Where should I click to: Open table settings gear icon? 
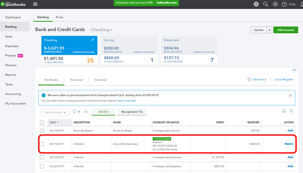point(291,111)
